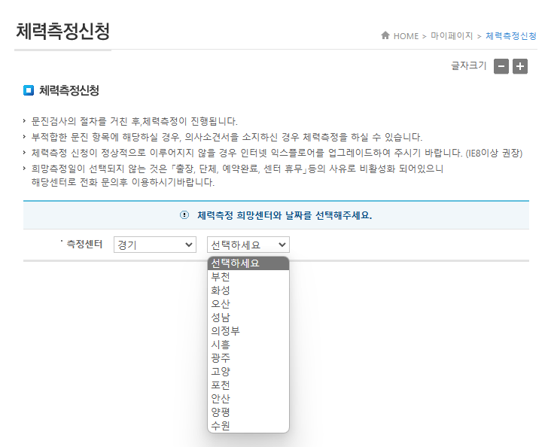Go to 마이페이지 breadcrumb link
The width and height of the screenshot is (548, 447).
tap(452, 36)
